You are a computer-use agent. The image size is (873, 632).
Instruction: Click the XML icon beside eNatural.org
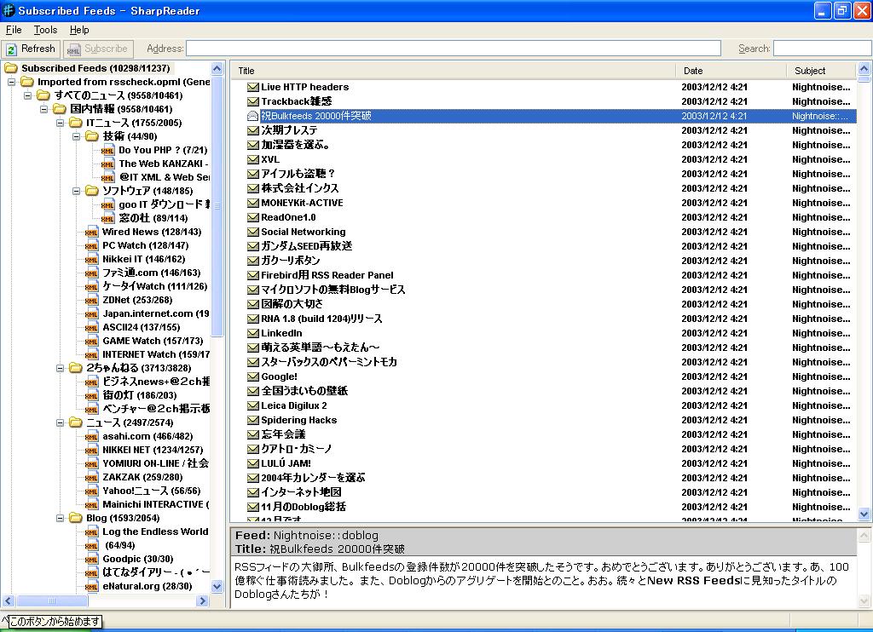click(x=92, y=586)
